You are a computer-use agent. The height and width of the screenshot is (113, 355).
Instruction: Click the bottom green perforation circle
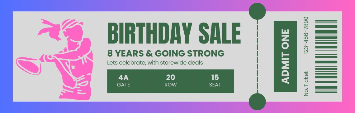click(x=257, y=102)
